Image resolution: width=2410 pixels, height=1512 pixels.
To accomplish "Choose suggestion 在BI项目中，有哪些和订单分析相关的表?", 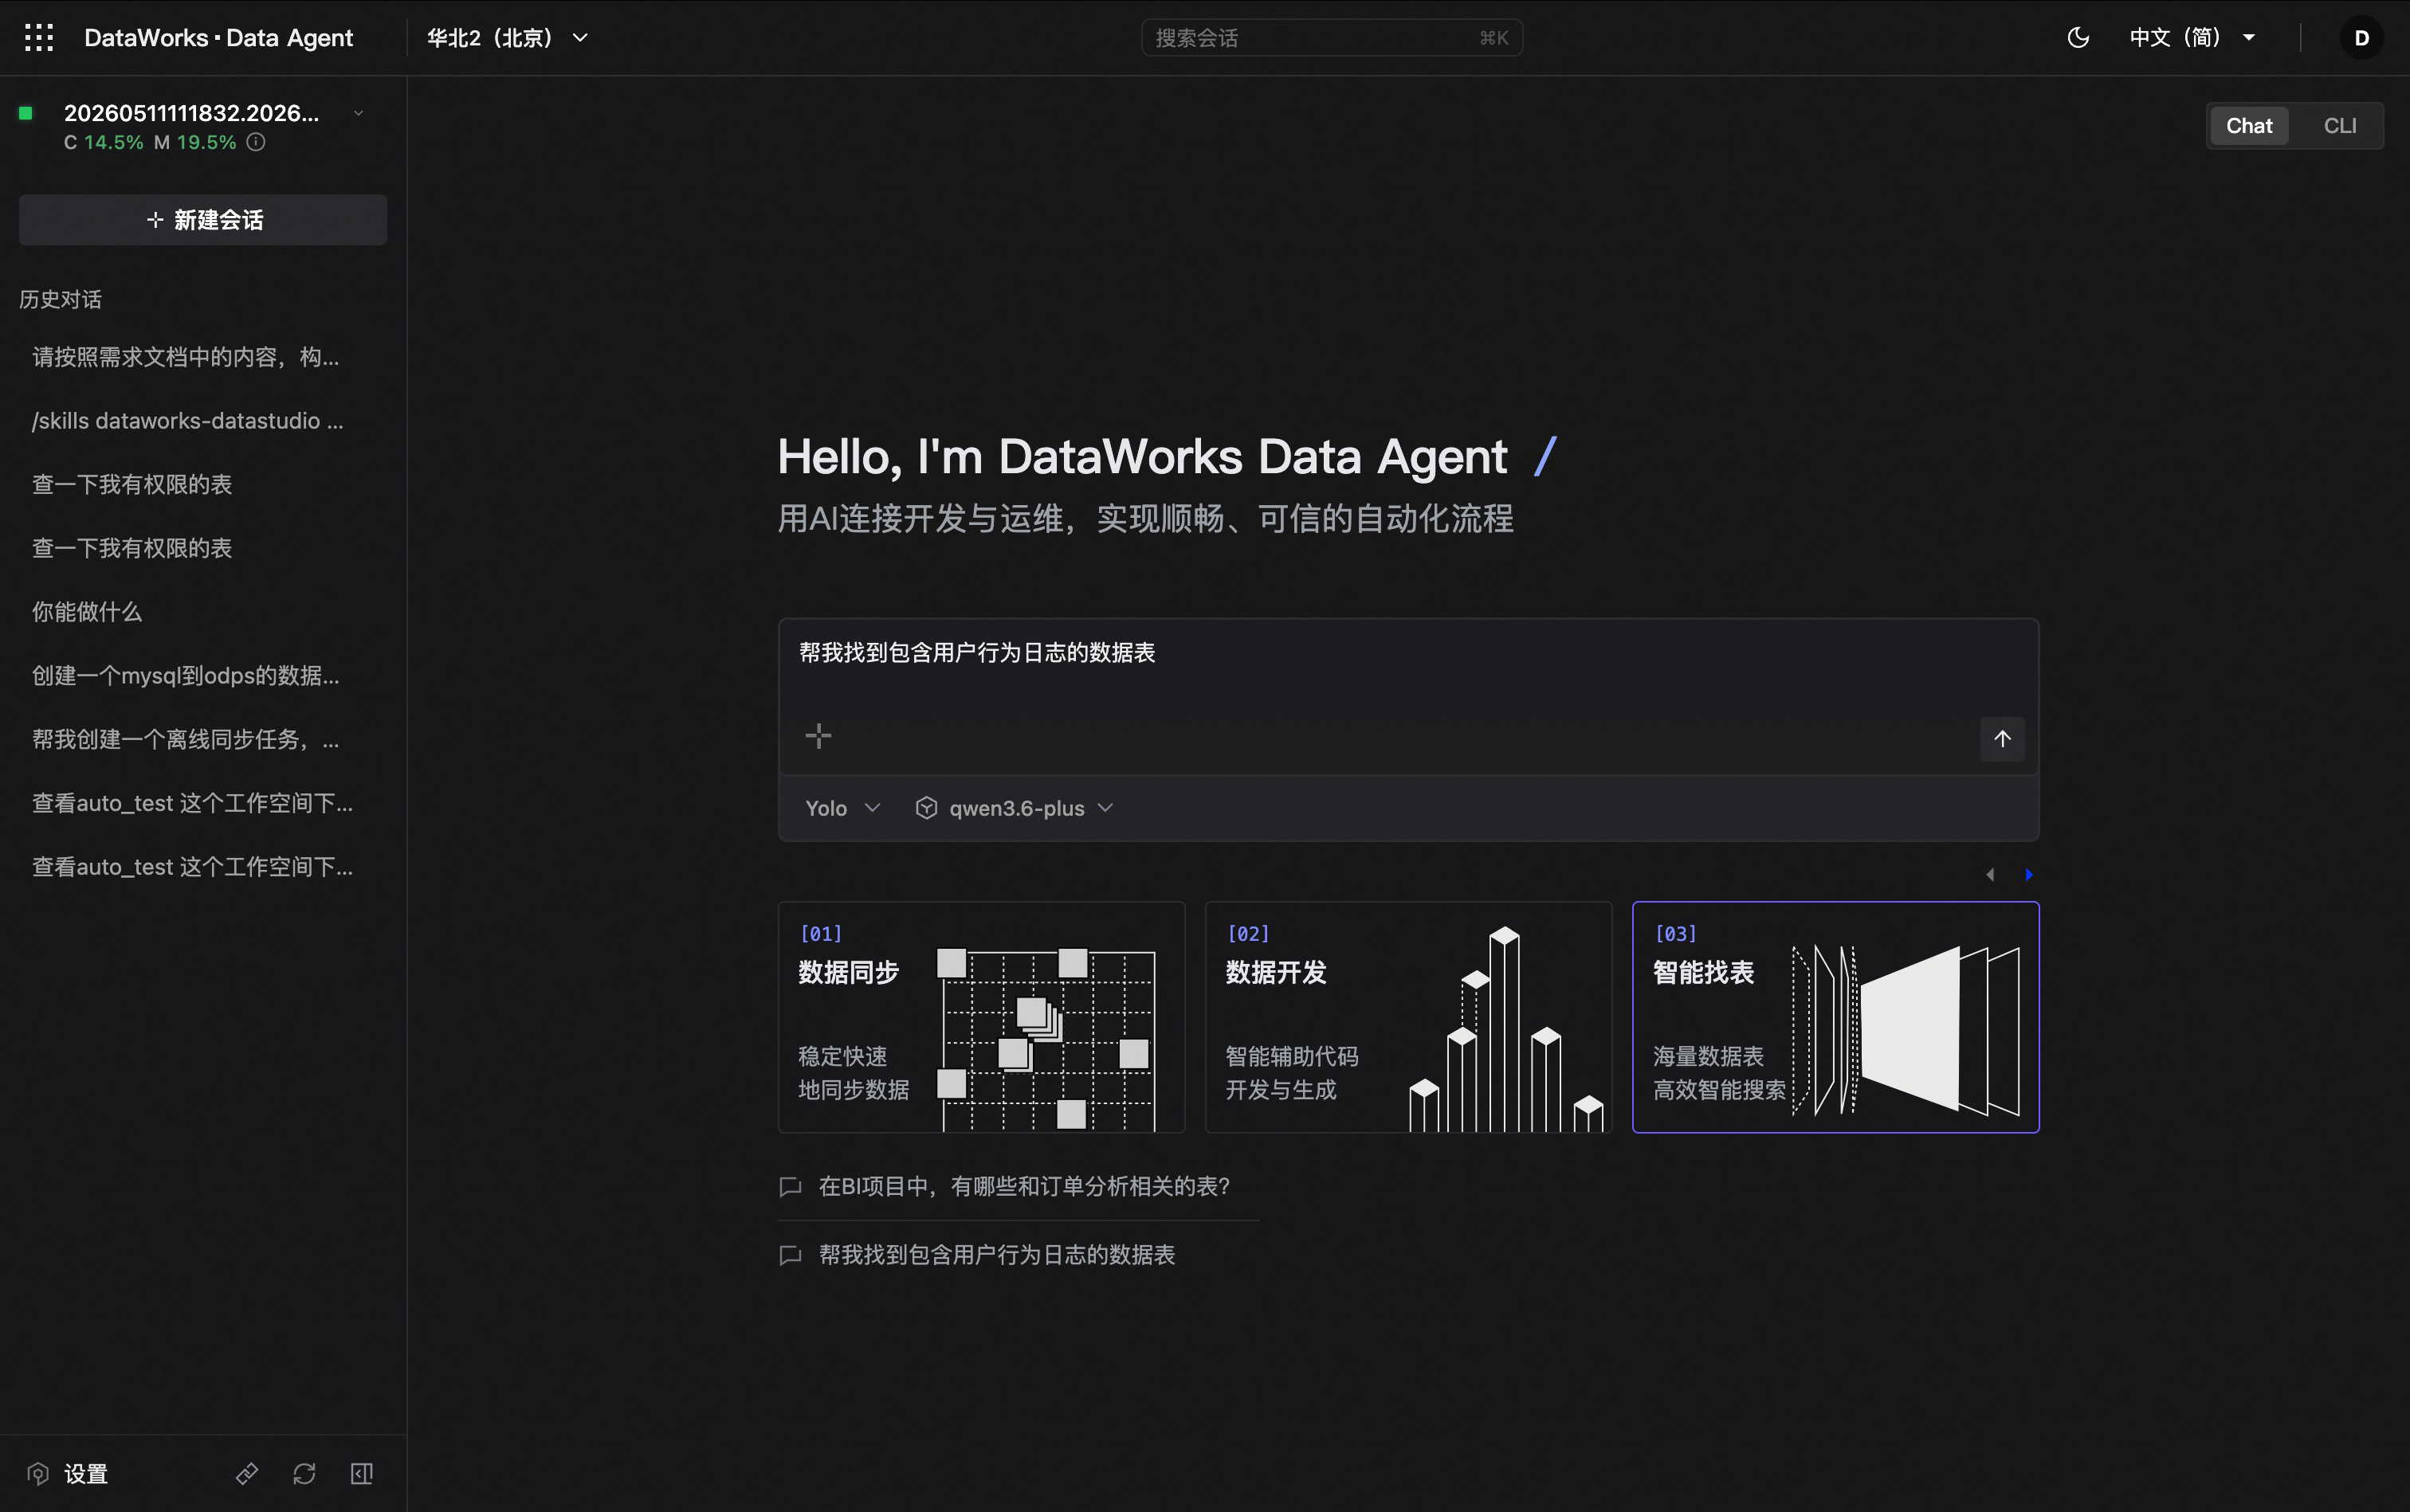I will tap(1024, 1187).
